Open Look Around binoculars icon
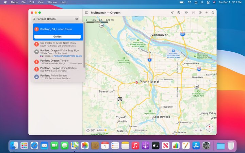245x153 pixels. (193, 13)
